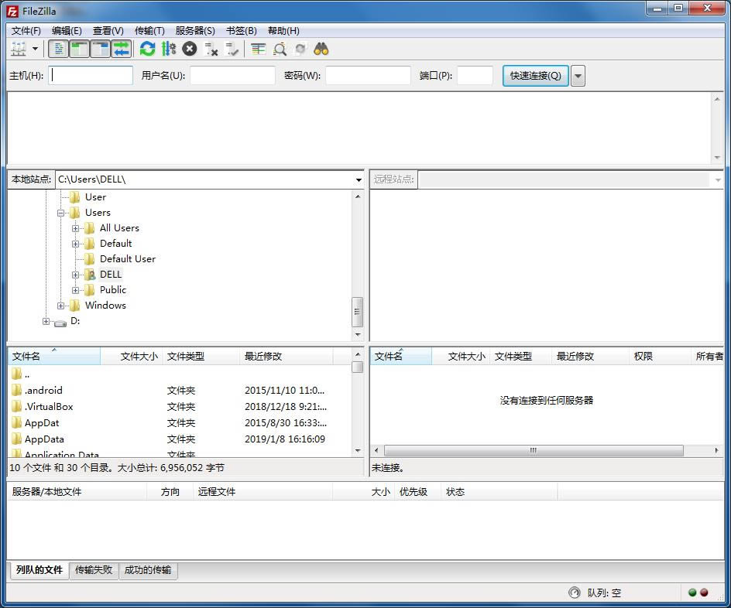Expand the All Users folder node
This screenshot has width=731, height=608.
[76, 229]
